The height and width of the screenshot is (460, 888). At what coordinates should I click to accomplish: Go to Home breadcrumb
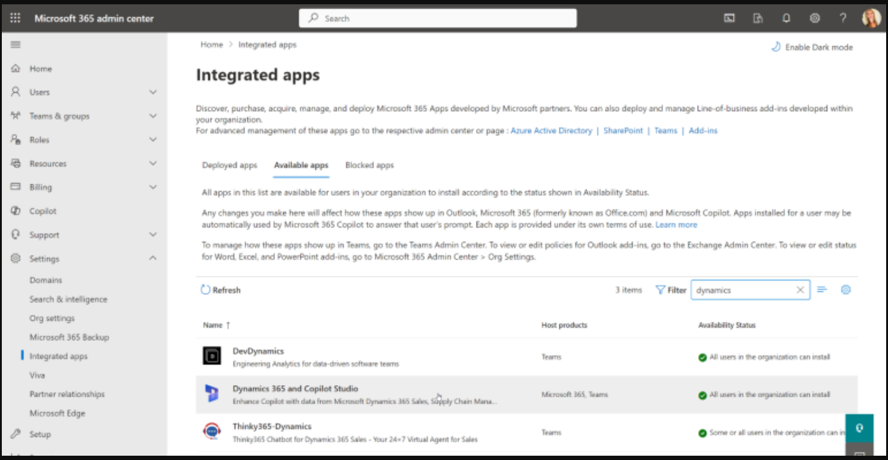(212, 45)
